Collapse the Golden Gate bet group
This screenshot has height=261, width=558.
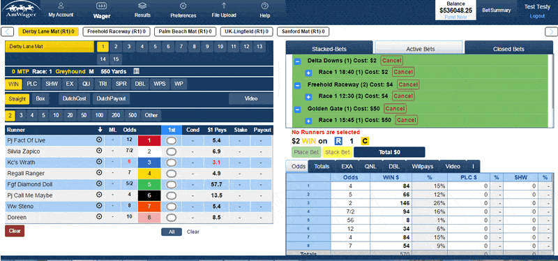click(298, 109)
